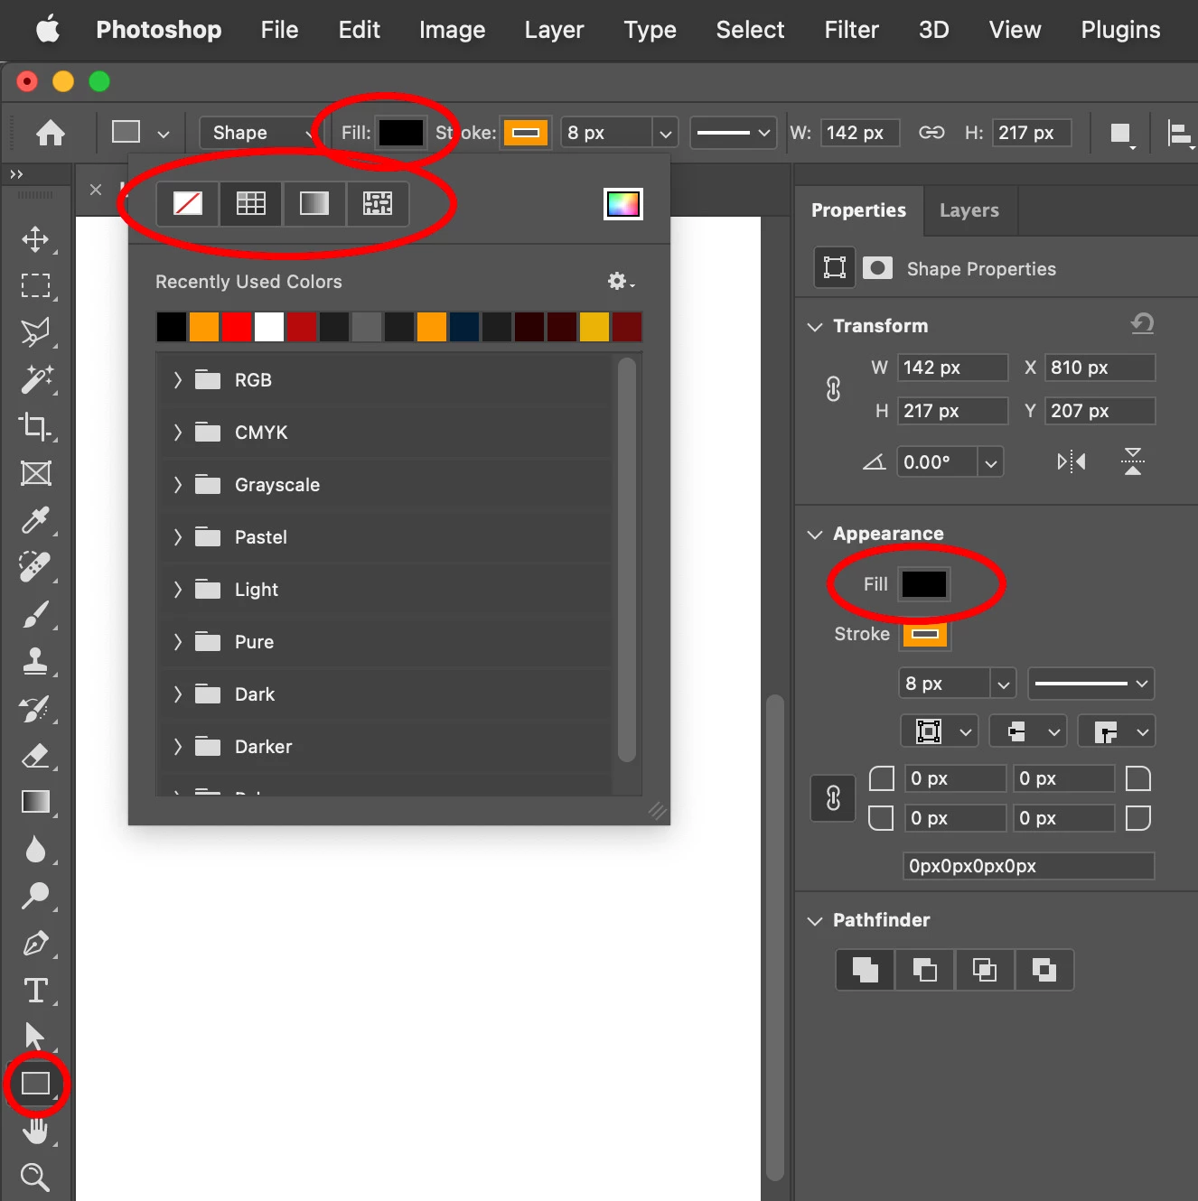
Task: Open the Image menu
Action: pyautogui.click(x=452, y=30)
